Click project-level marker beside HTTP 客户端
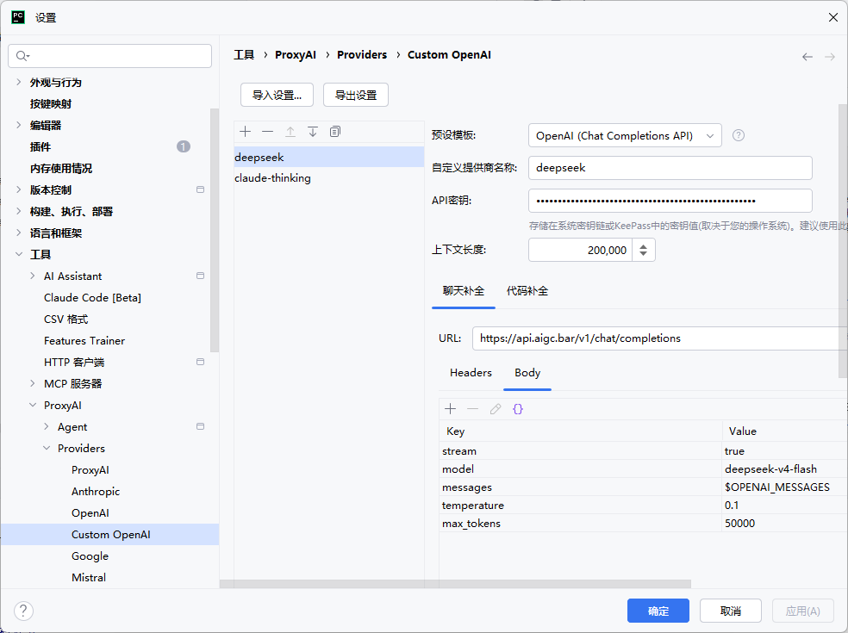 pos(200,362)
